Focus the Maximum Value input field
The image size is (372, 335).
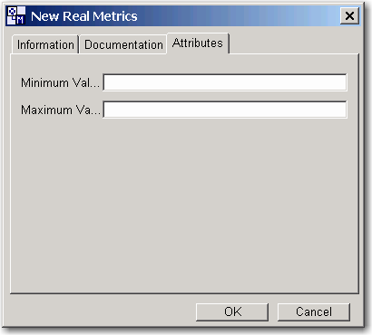(x=225, y=110)
